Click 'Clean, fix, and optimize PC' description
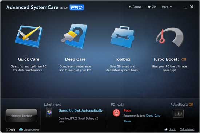The image size is (200, 133). (28, 68)
